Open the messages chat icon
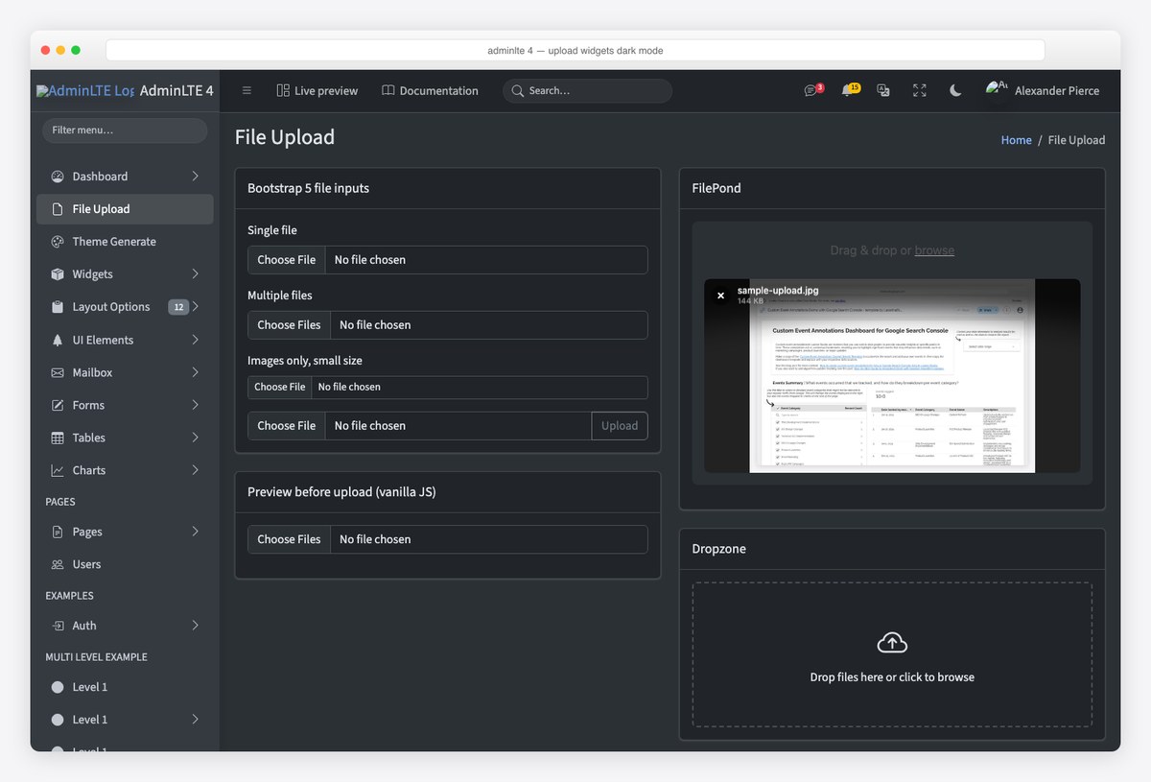 (812, 90)
